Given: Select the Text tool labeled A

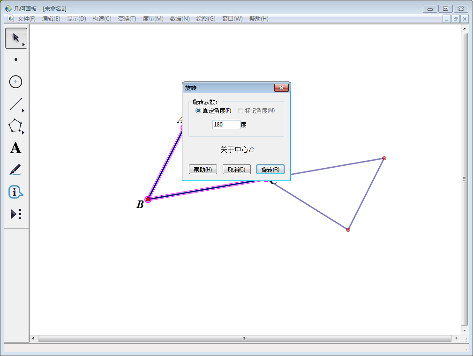Looking at the screenshot, I should (15, 148).
